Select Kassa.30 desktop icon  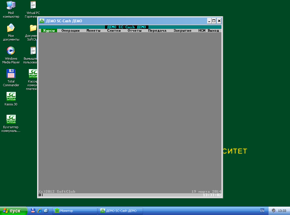click(11, 99)
